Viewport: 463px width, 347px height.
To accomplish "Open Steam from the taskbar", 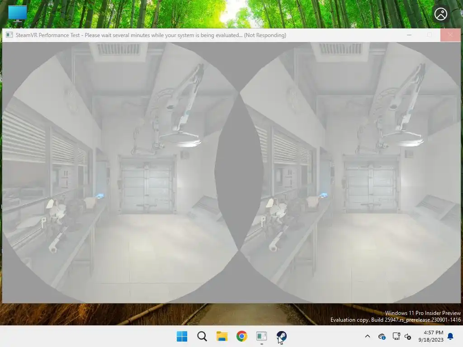I will click(281, 336).
